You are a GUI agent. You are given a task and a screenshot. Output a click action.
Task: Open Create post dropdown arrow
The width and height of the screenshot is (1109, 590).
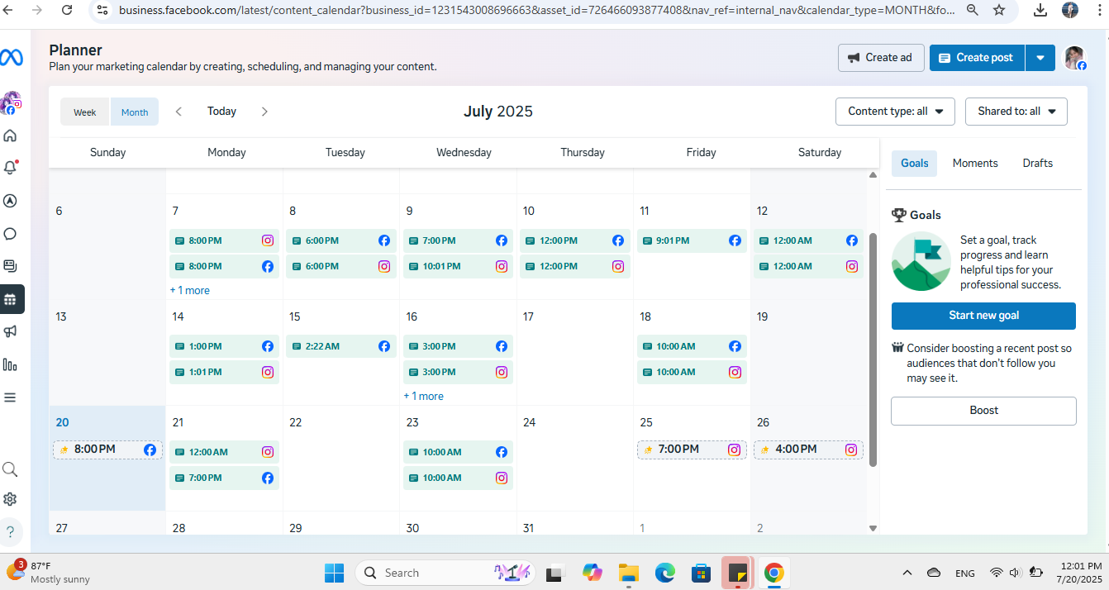[1040, 58]
